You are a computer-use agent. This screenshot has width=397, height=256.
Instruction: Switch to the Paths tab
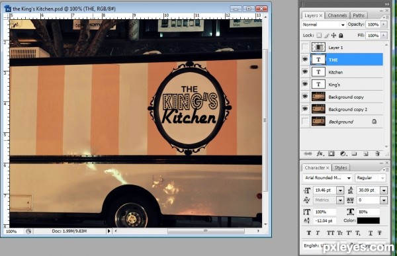pos(359,16)
